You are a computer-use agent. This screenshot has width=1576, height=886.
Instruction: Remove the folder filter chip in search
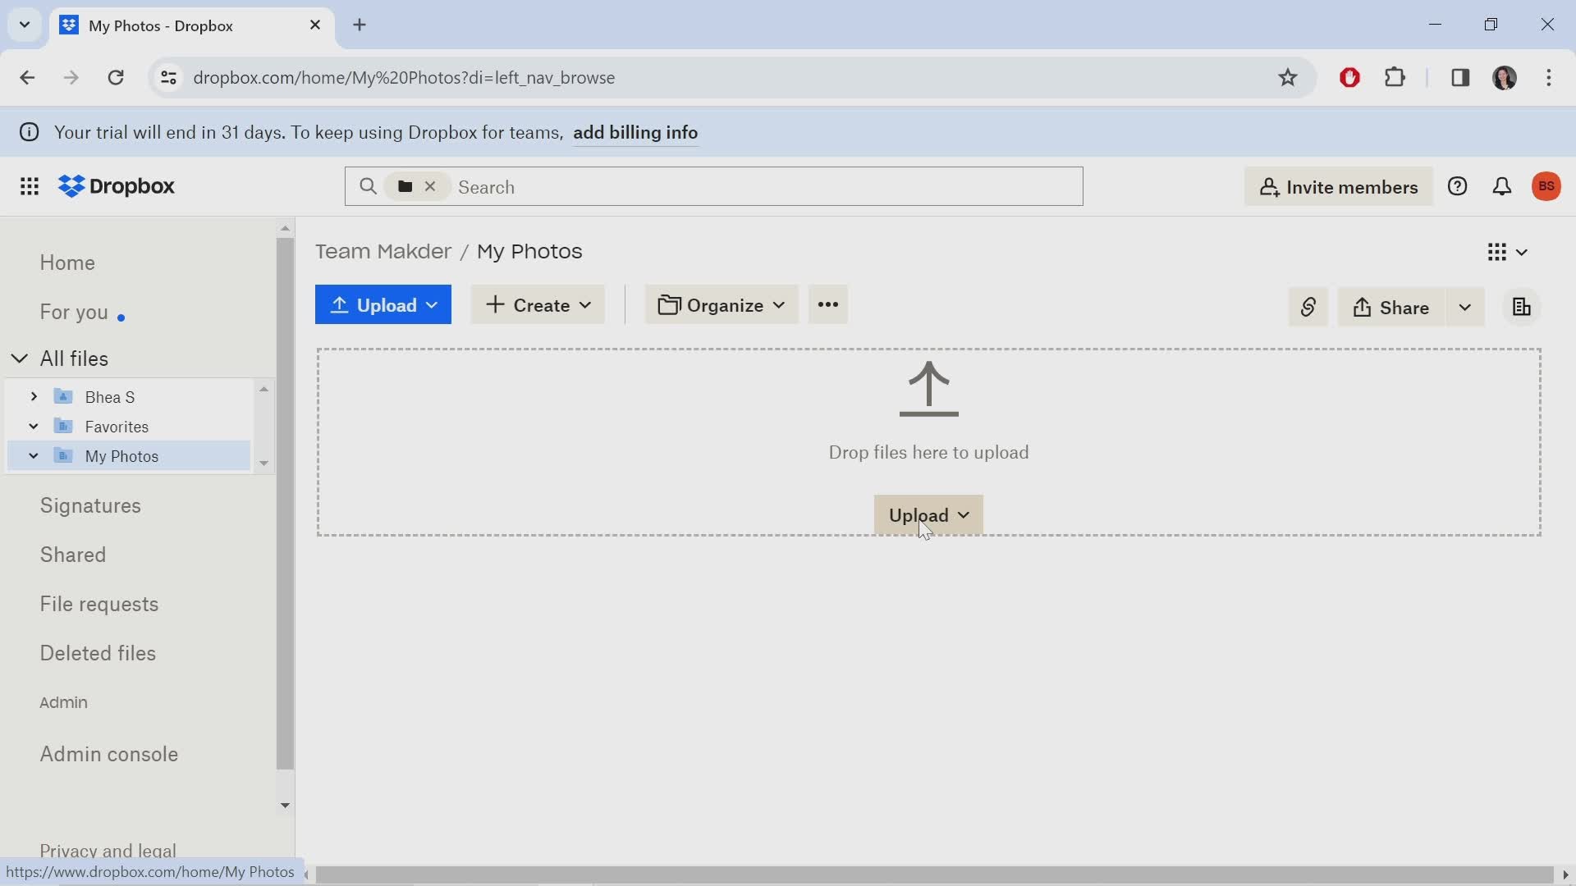click(430, 187)
